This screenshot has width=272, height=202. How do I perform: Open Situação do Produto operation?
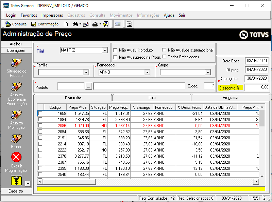[16, 63]
